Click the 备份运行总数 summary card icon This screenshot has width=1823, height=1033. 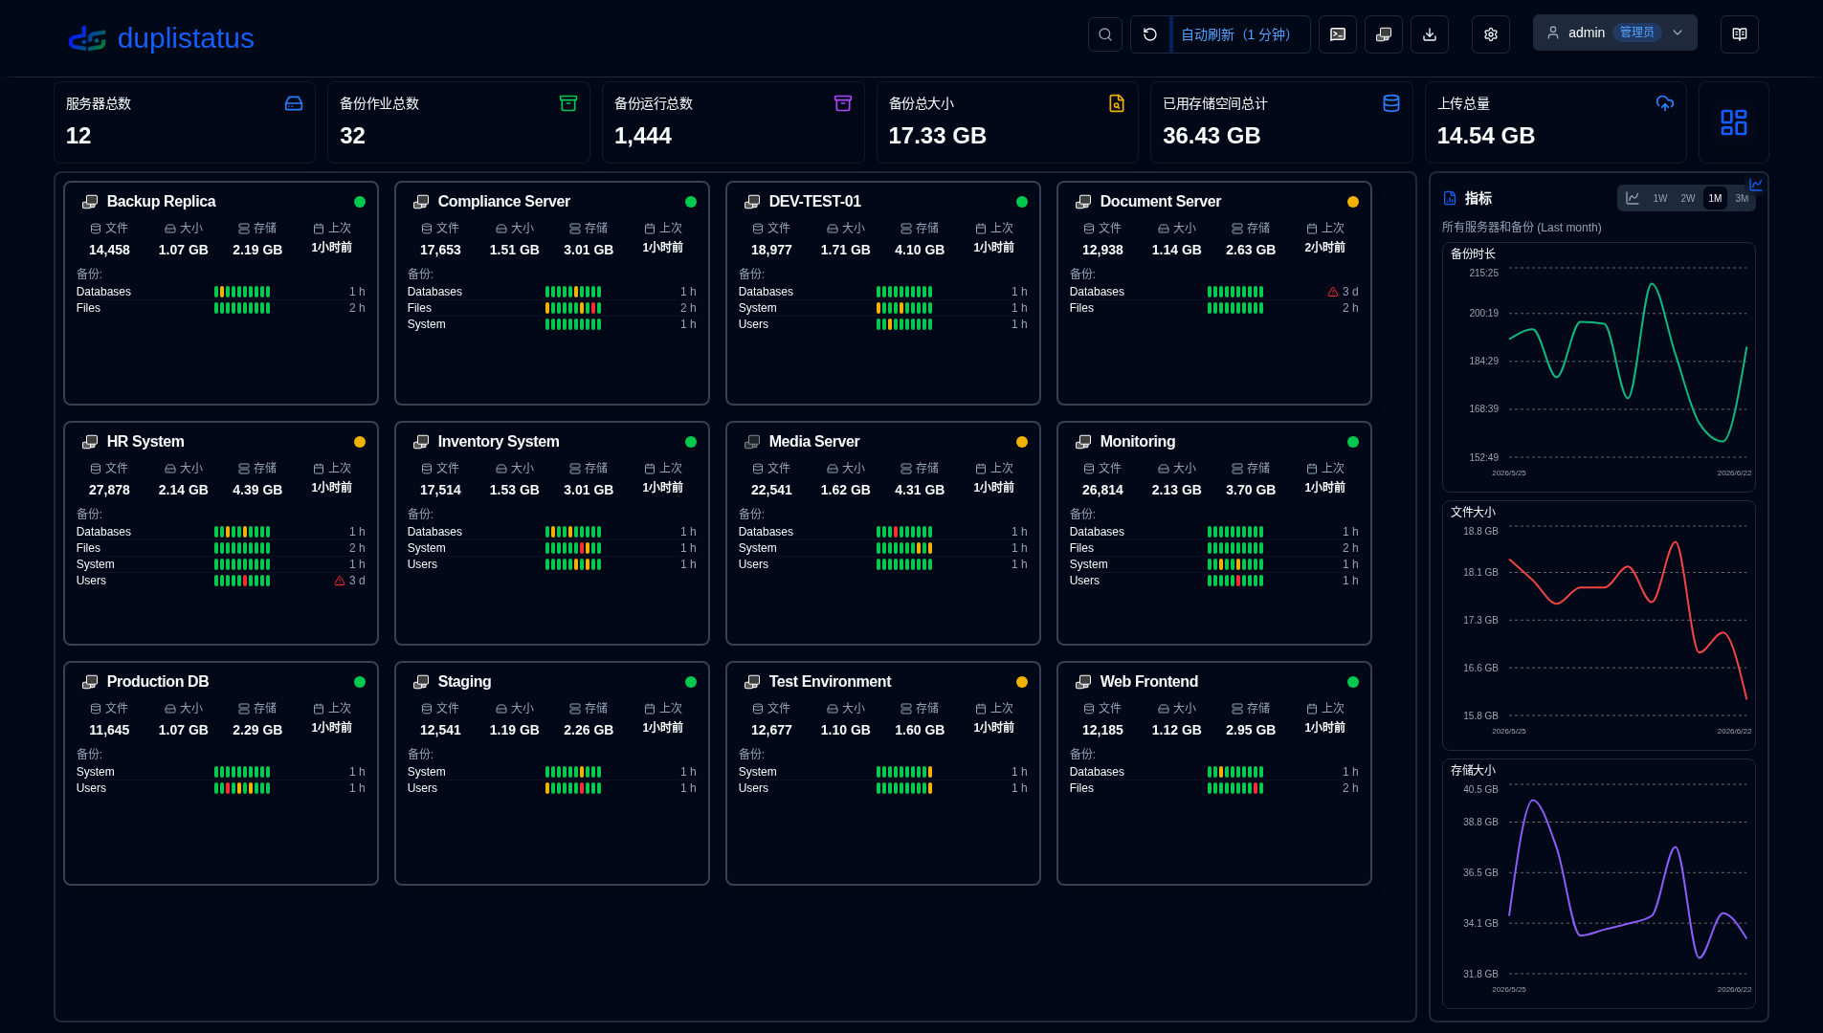tap(842, 103)
